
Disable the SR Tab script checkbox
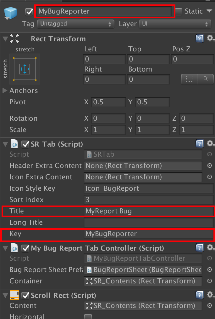[x=25, y=144]
